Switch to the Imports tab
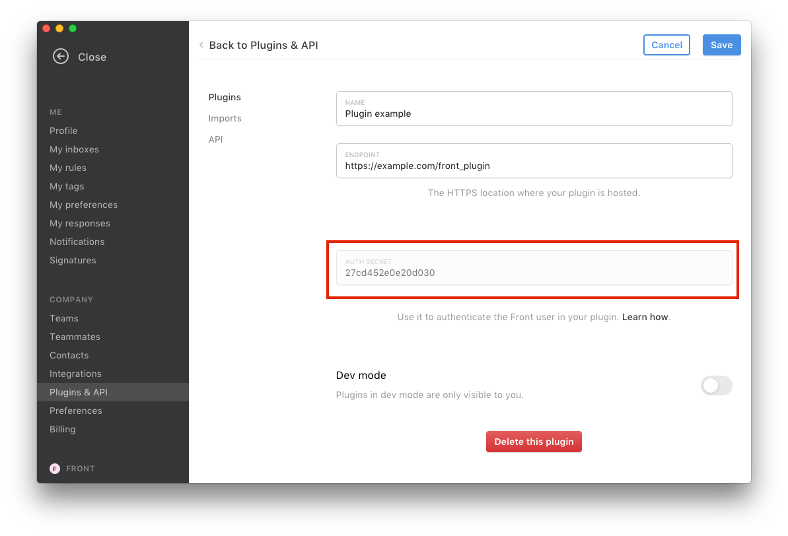Screen dimensions: 788x536 [x=225, y=119]
